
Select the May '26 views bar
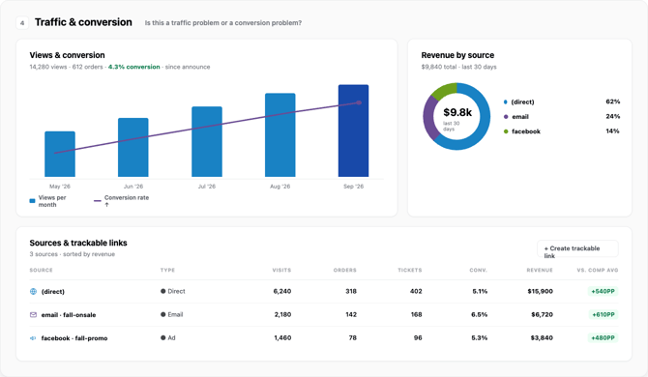point(60,154)
